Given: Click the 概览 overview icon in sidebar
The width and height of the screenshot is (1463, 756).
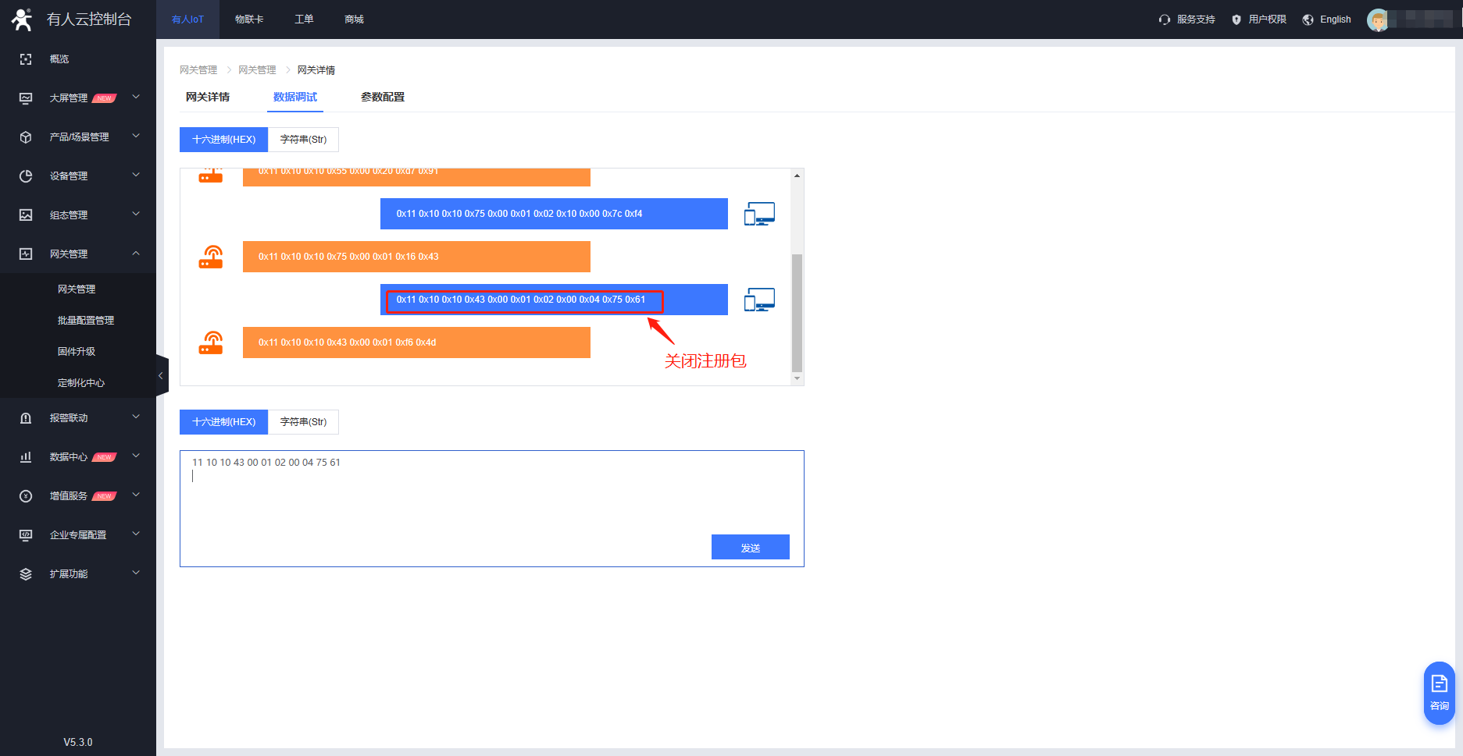Looking at the screenshot, I should click(x=26, y=59).
